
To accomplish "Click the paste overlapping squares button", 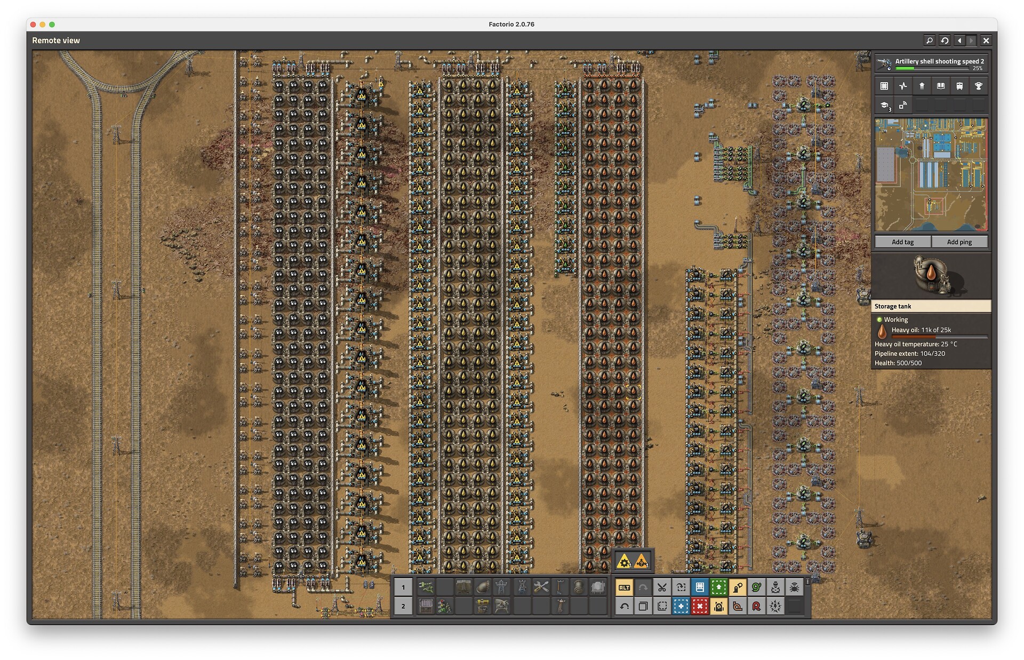I will (x=643, y=606).
